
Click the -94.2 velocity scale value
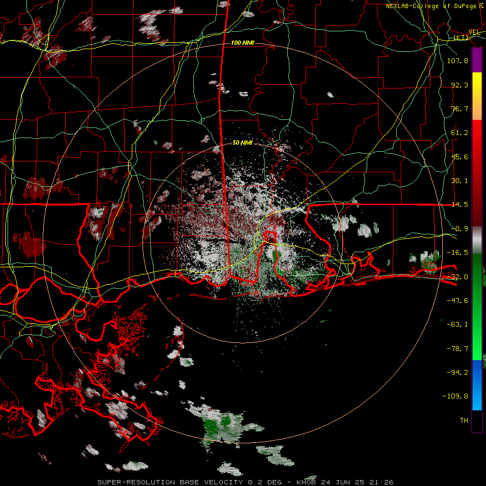457,373
